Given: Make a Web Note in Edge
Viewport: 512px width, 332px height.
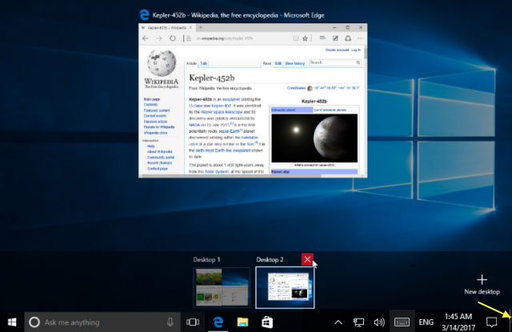Looking at the screenshot, I should pos(335,38).
